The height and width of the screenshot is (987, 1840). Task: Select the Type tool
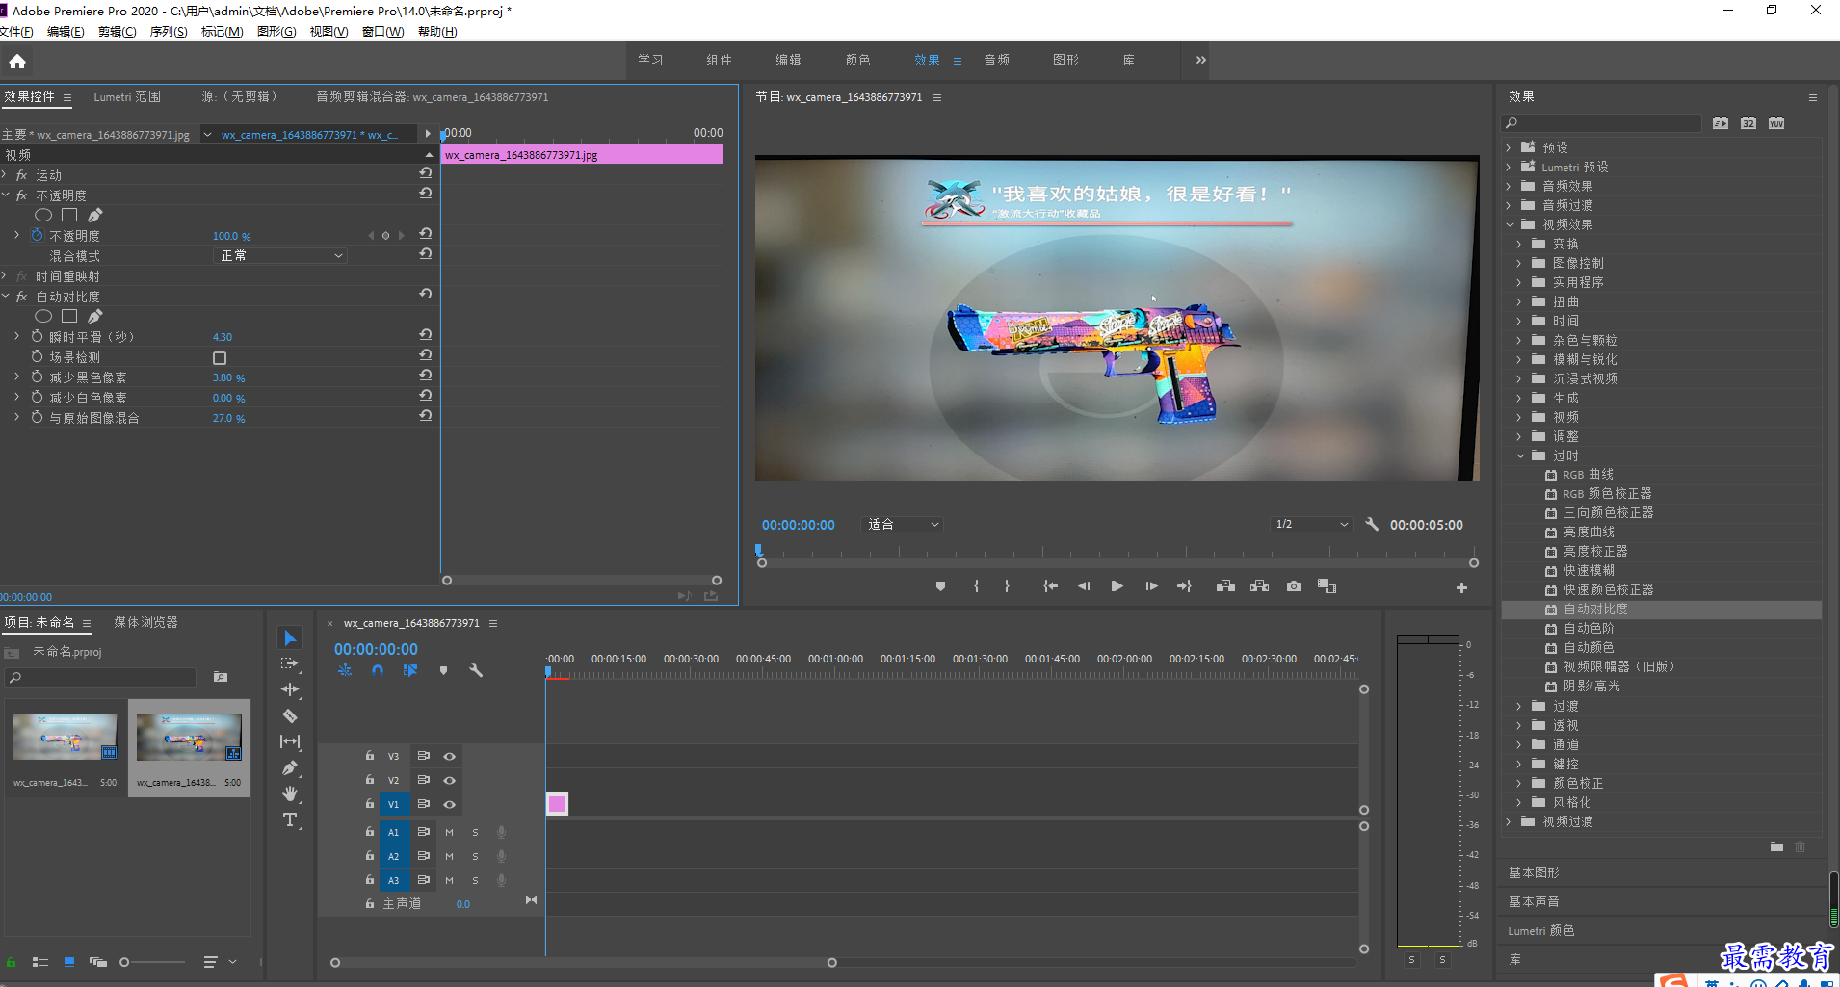290,819
